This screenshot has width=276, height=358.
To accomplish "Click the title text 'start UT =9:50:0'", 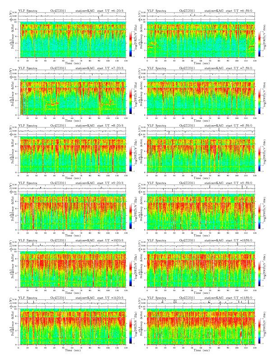I will pyautogui.click(x=239, y=183).
